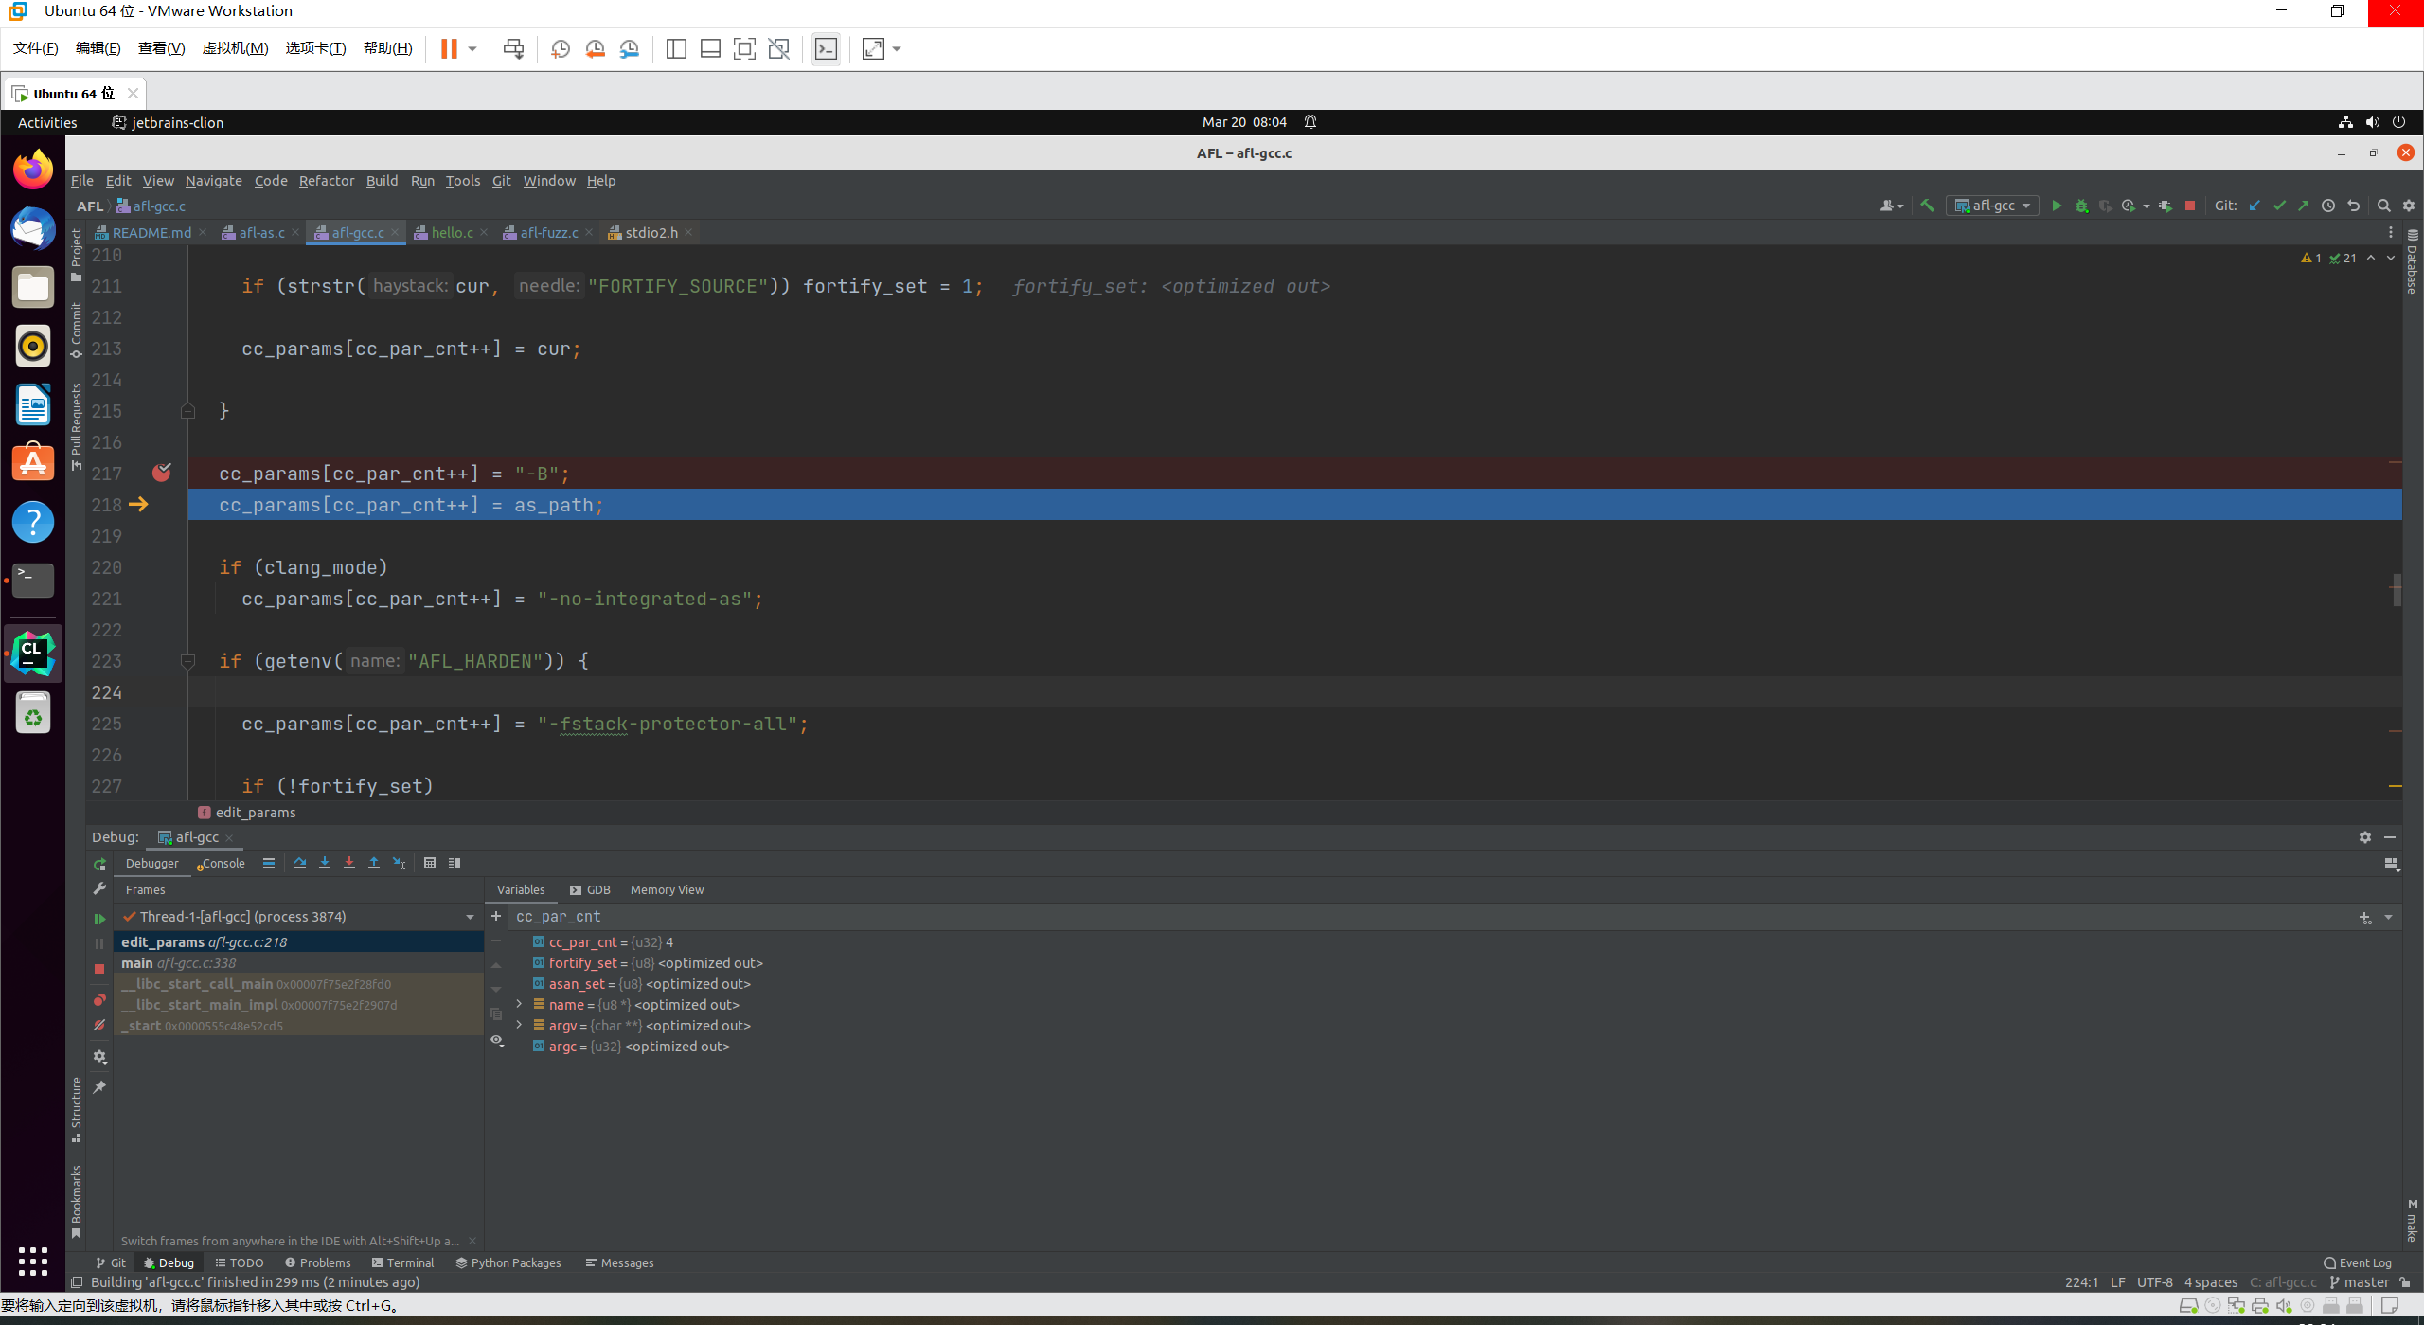
Task: Open the Memory View tab
Action: coord(667,890)
